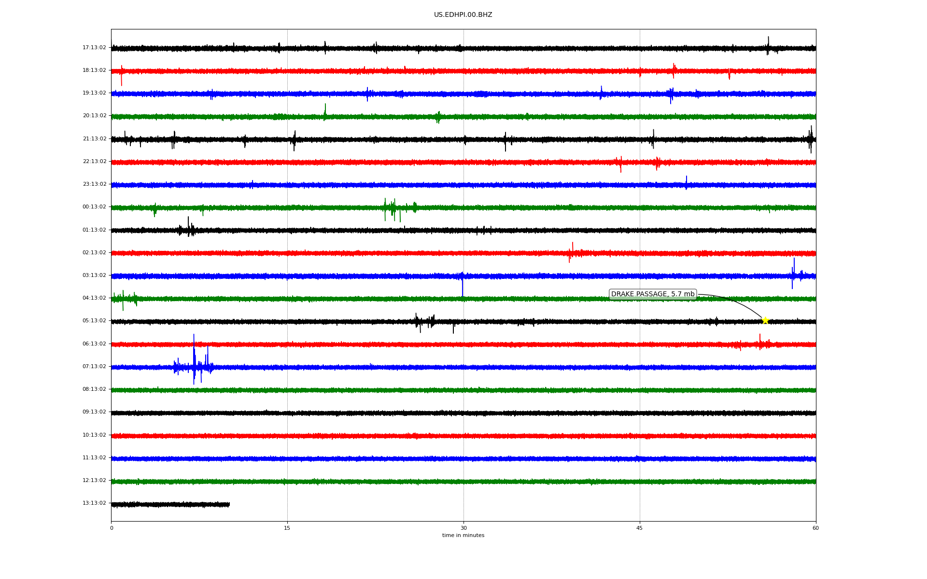Click the 13:13:02 time label
Image resolution: width=927 pixels, height=579 pixels.
pos(94,503)
